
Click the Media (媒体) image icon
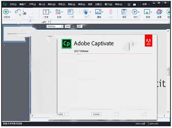98,12
